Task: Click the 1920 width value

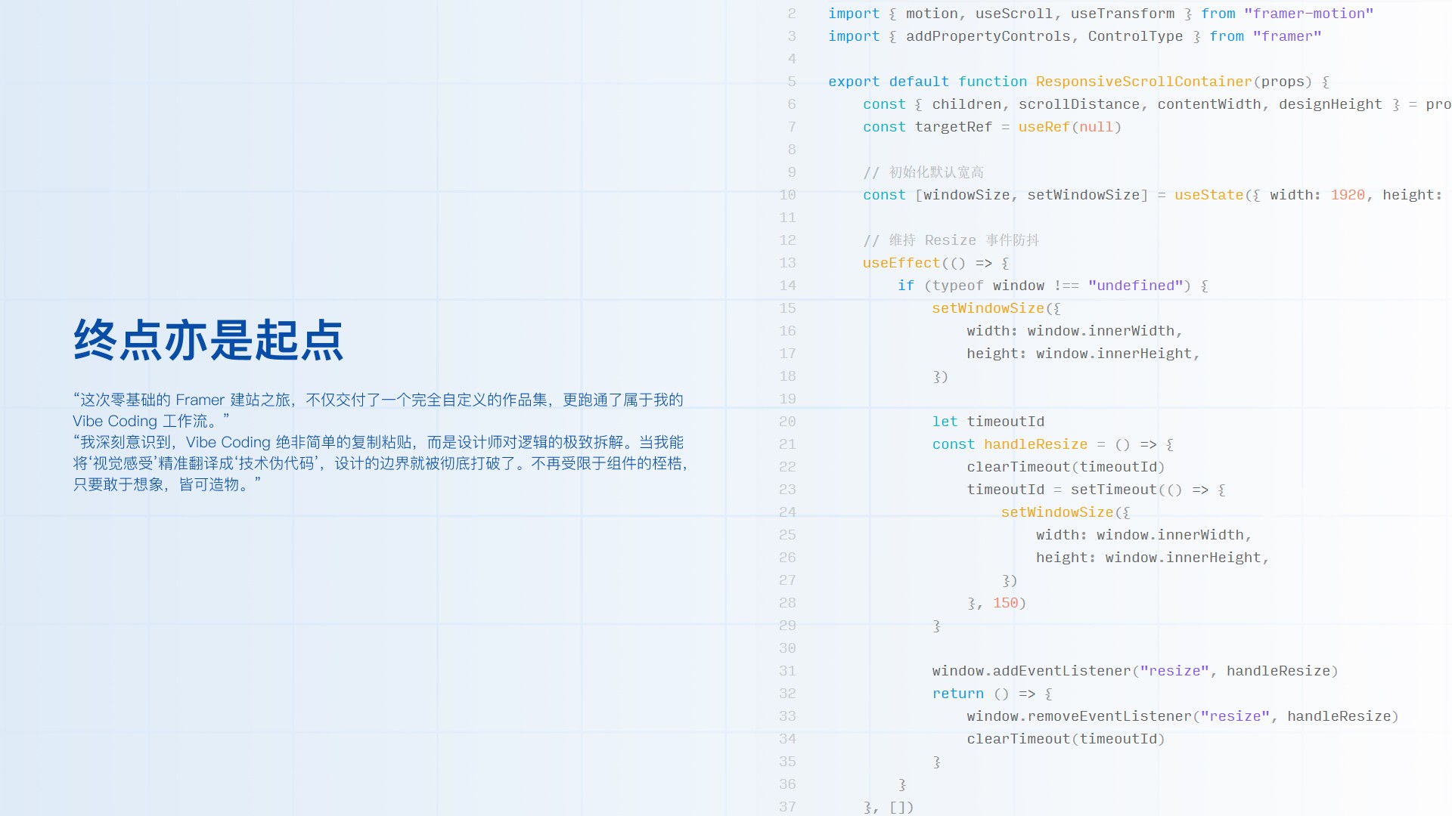Action: click(x=1347, y=195)
